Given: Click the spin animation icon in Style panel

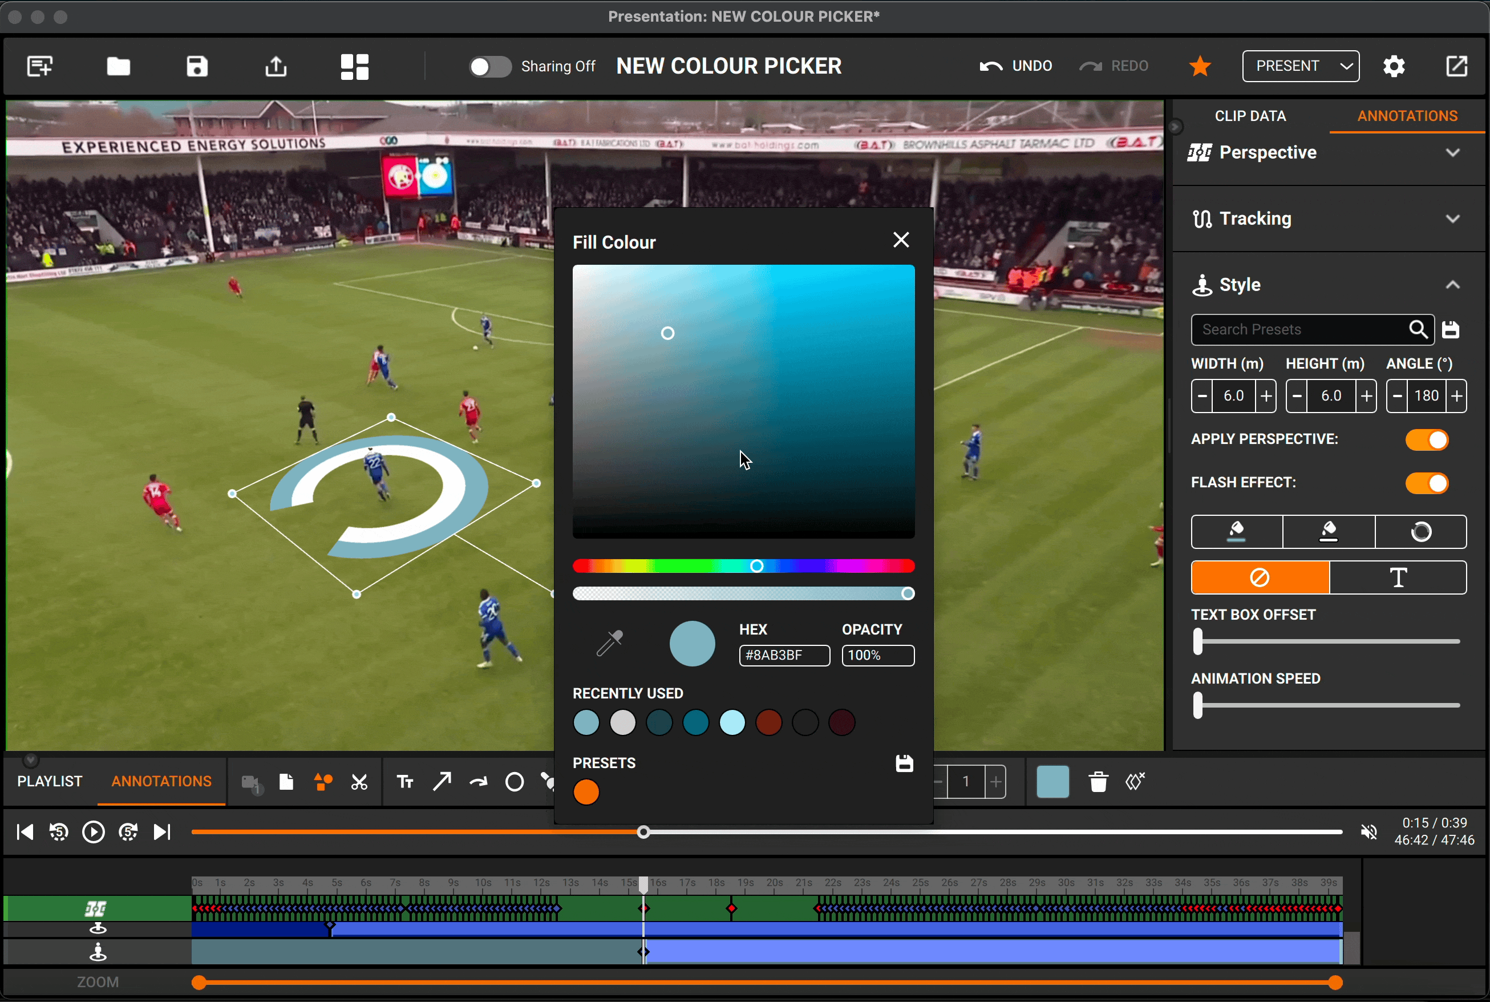Looking at the screenshot, I should [x=1420, y=532].
